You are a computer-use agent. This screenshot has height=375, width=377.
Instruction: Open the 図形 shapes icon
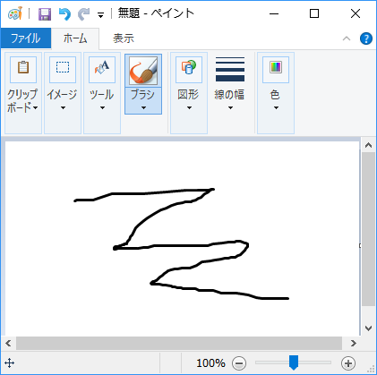click(x=189, y=69)
